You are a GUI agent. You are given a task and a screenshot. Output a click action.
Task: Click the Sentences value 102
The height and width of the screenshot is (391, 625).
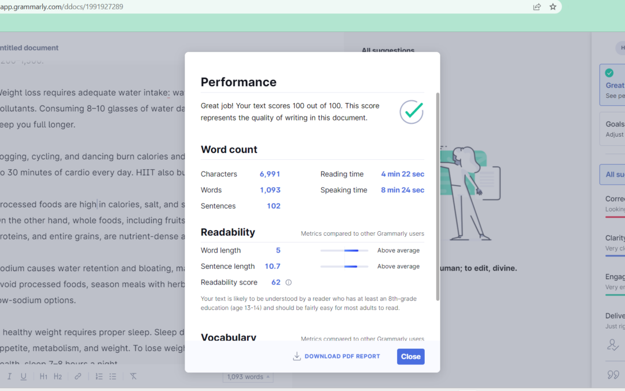[x=273, y=206]
